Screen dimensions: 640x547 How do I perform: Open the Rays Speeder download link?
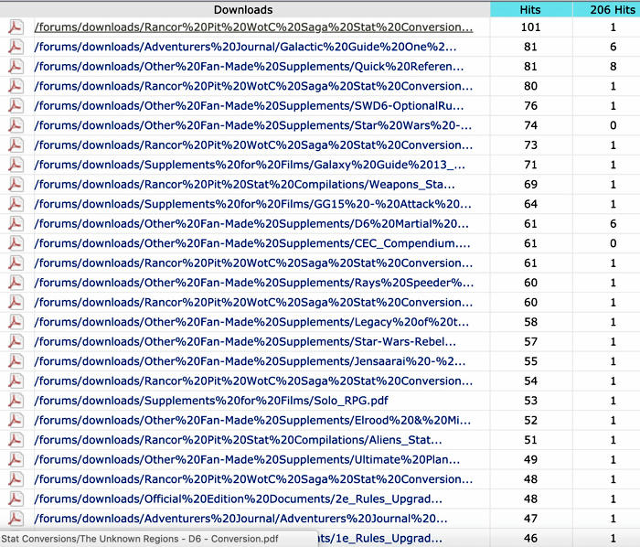(x=254, y=283)
